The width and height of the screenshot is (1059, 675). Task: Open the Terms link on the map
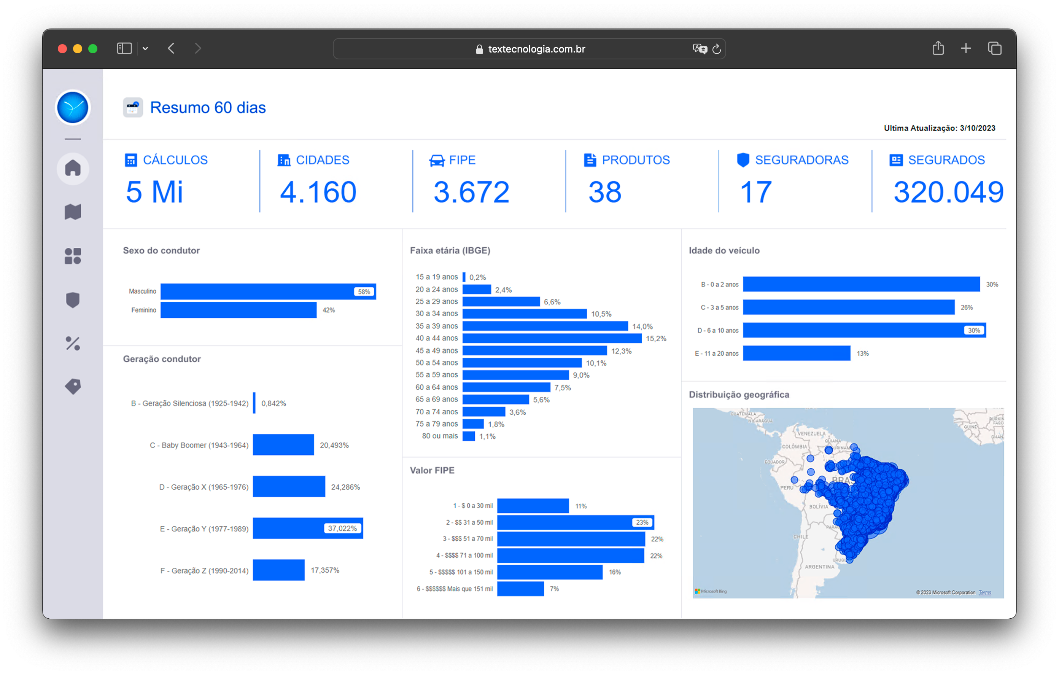(x=985, y=592)
